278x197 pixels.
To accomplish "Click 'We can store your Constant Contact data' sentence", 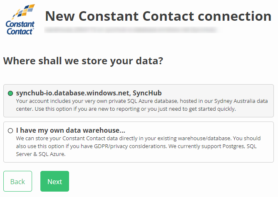I will [71, 138].
